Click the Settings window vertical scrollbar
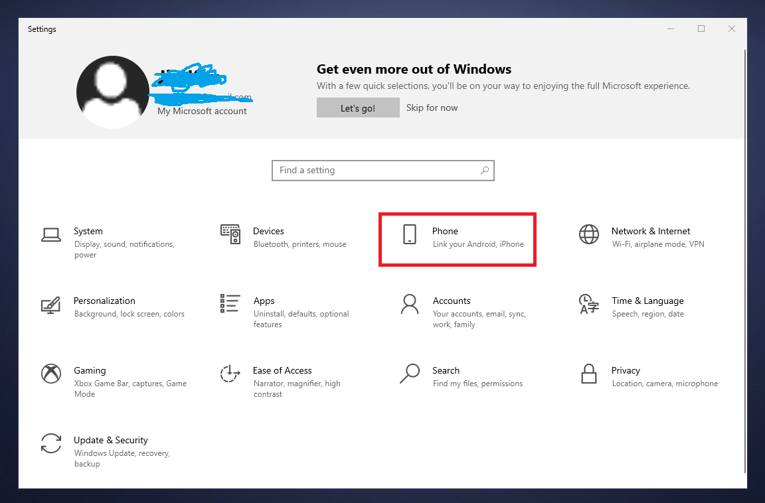 point(745,261)
